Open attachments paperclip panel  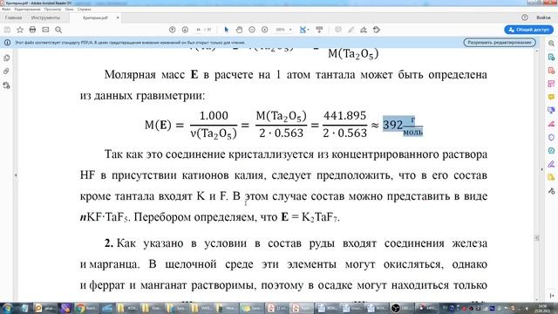point(6,72)
